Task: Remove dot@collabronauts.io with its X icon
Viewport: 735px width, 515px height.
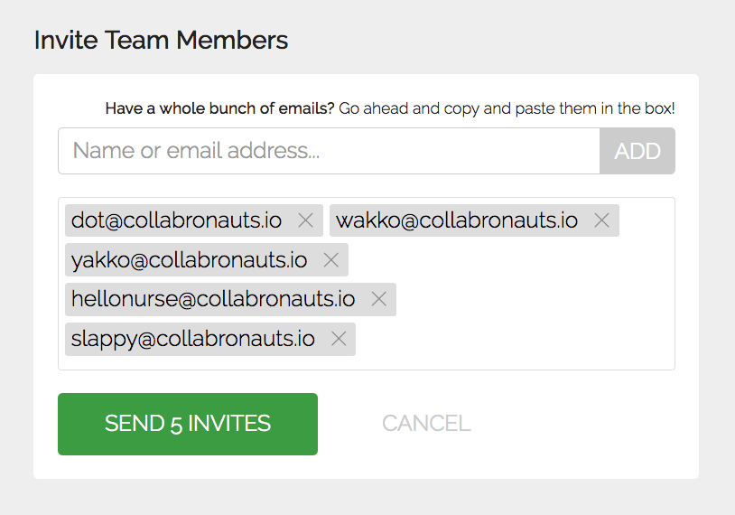Action: (x=305, y=220)
